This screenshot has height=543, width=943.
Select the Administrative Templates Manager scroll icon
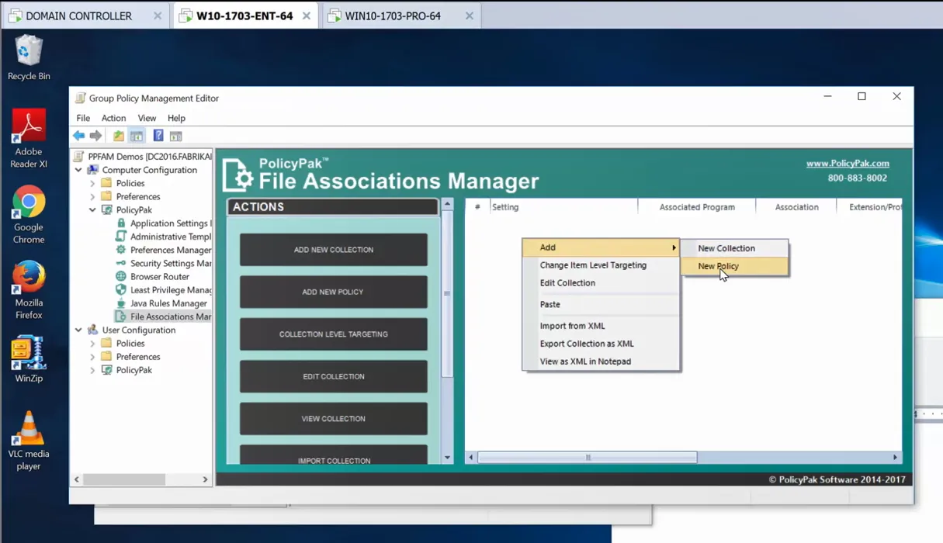pos(121,237)
